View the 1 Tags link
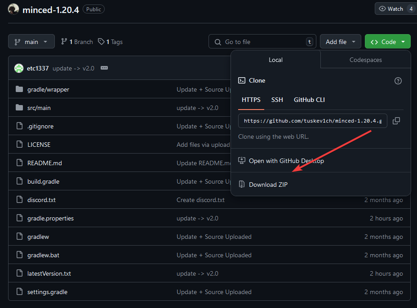The width and height of the screenshot is (417, 308). (111, 42)
